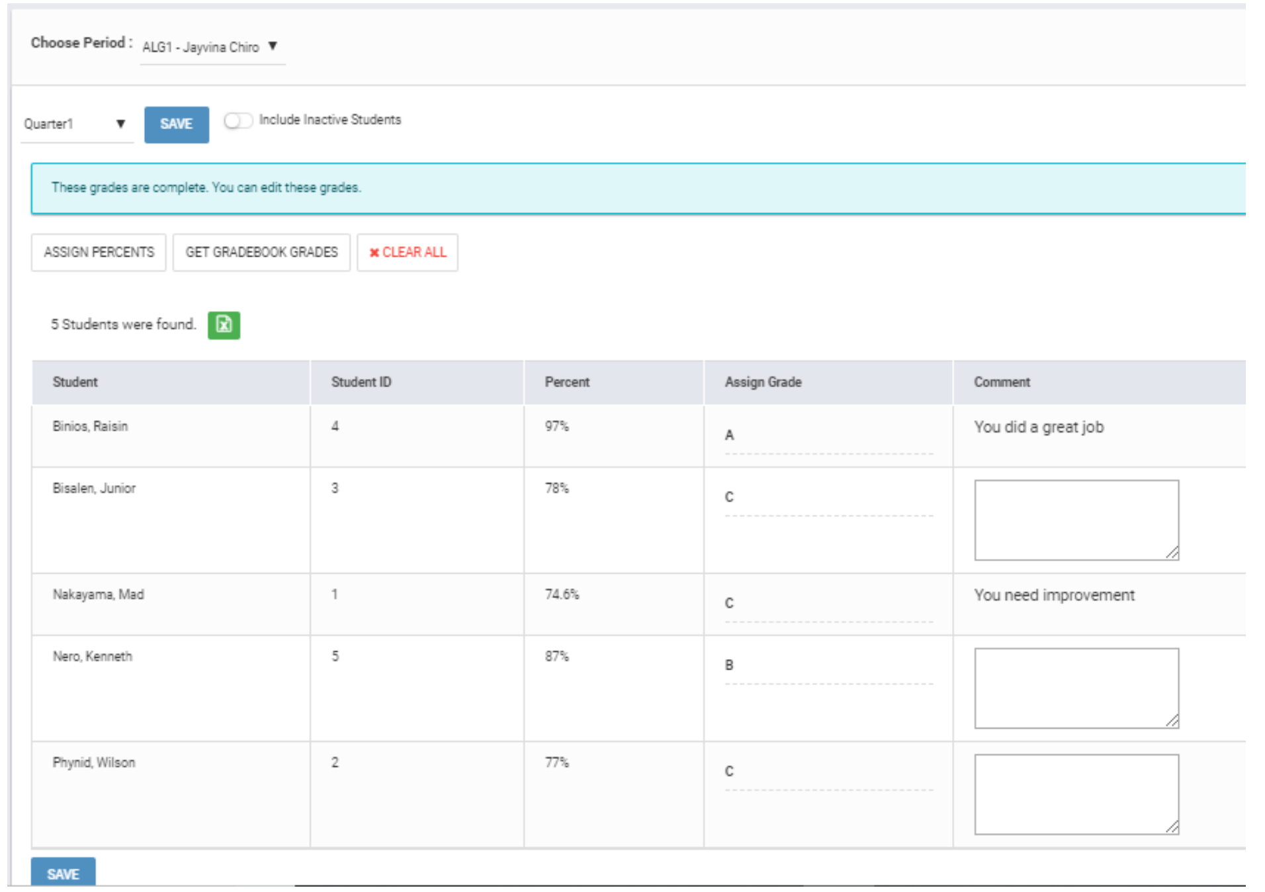Click the top SAVE button
1265x892 pixels.
176,124
